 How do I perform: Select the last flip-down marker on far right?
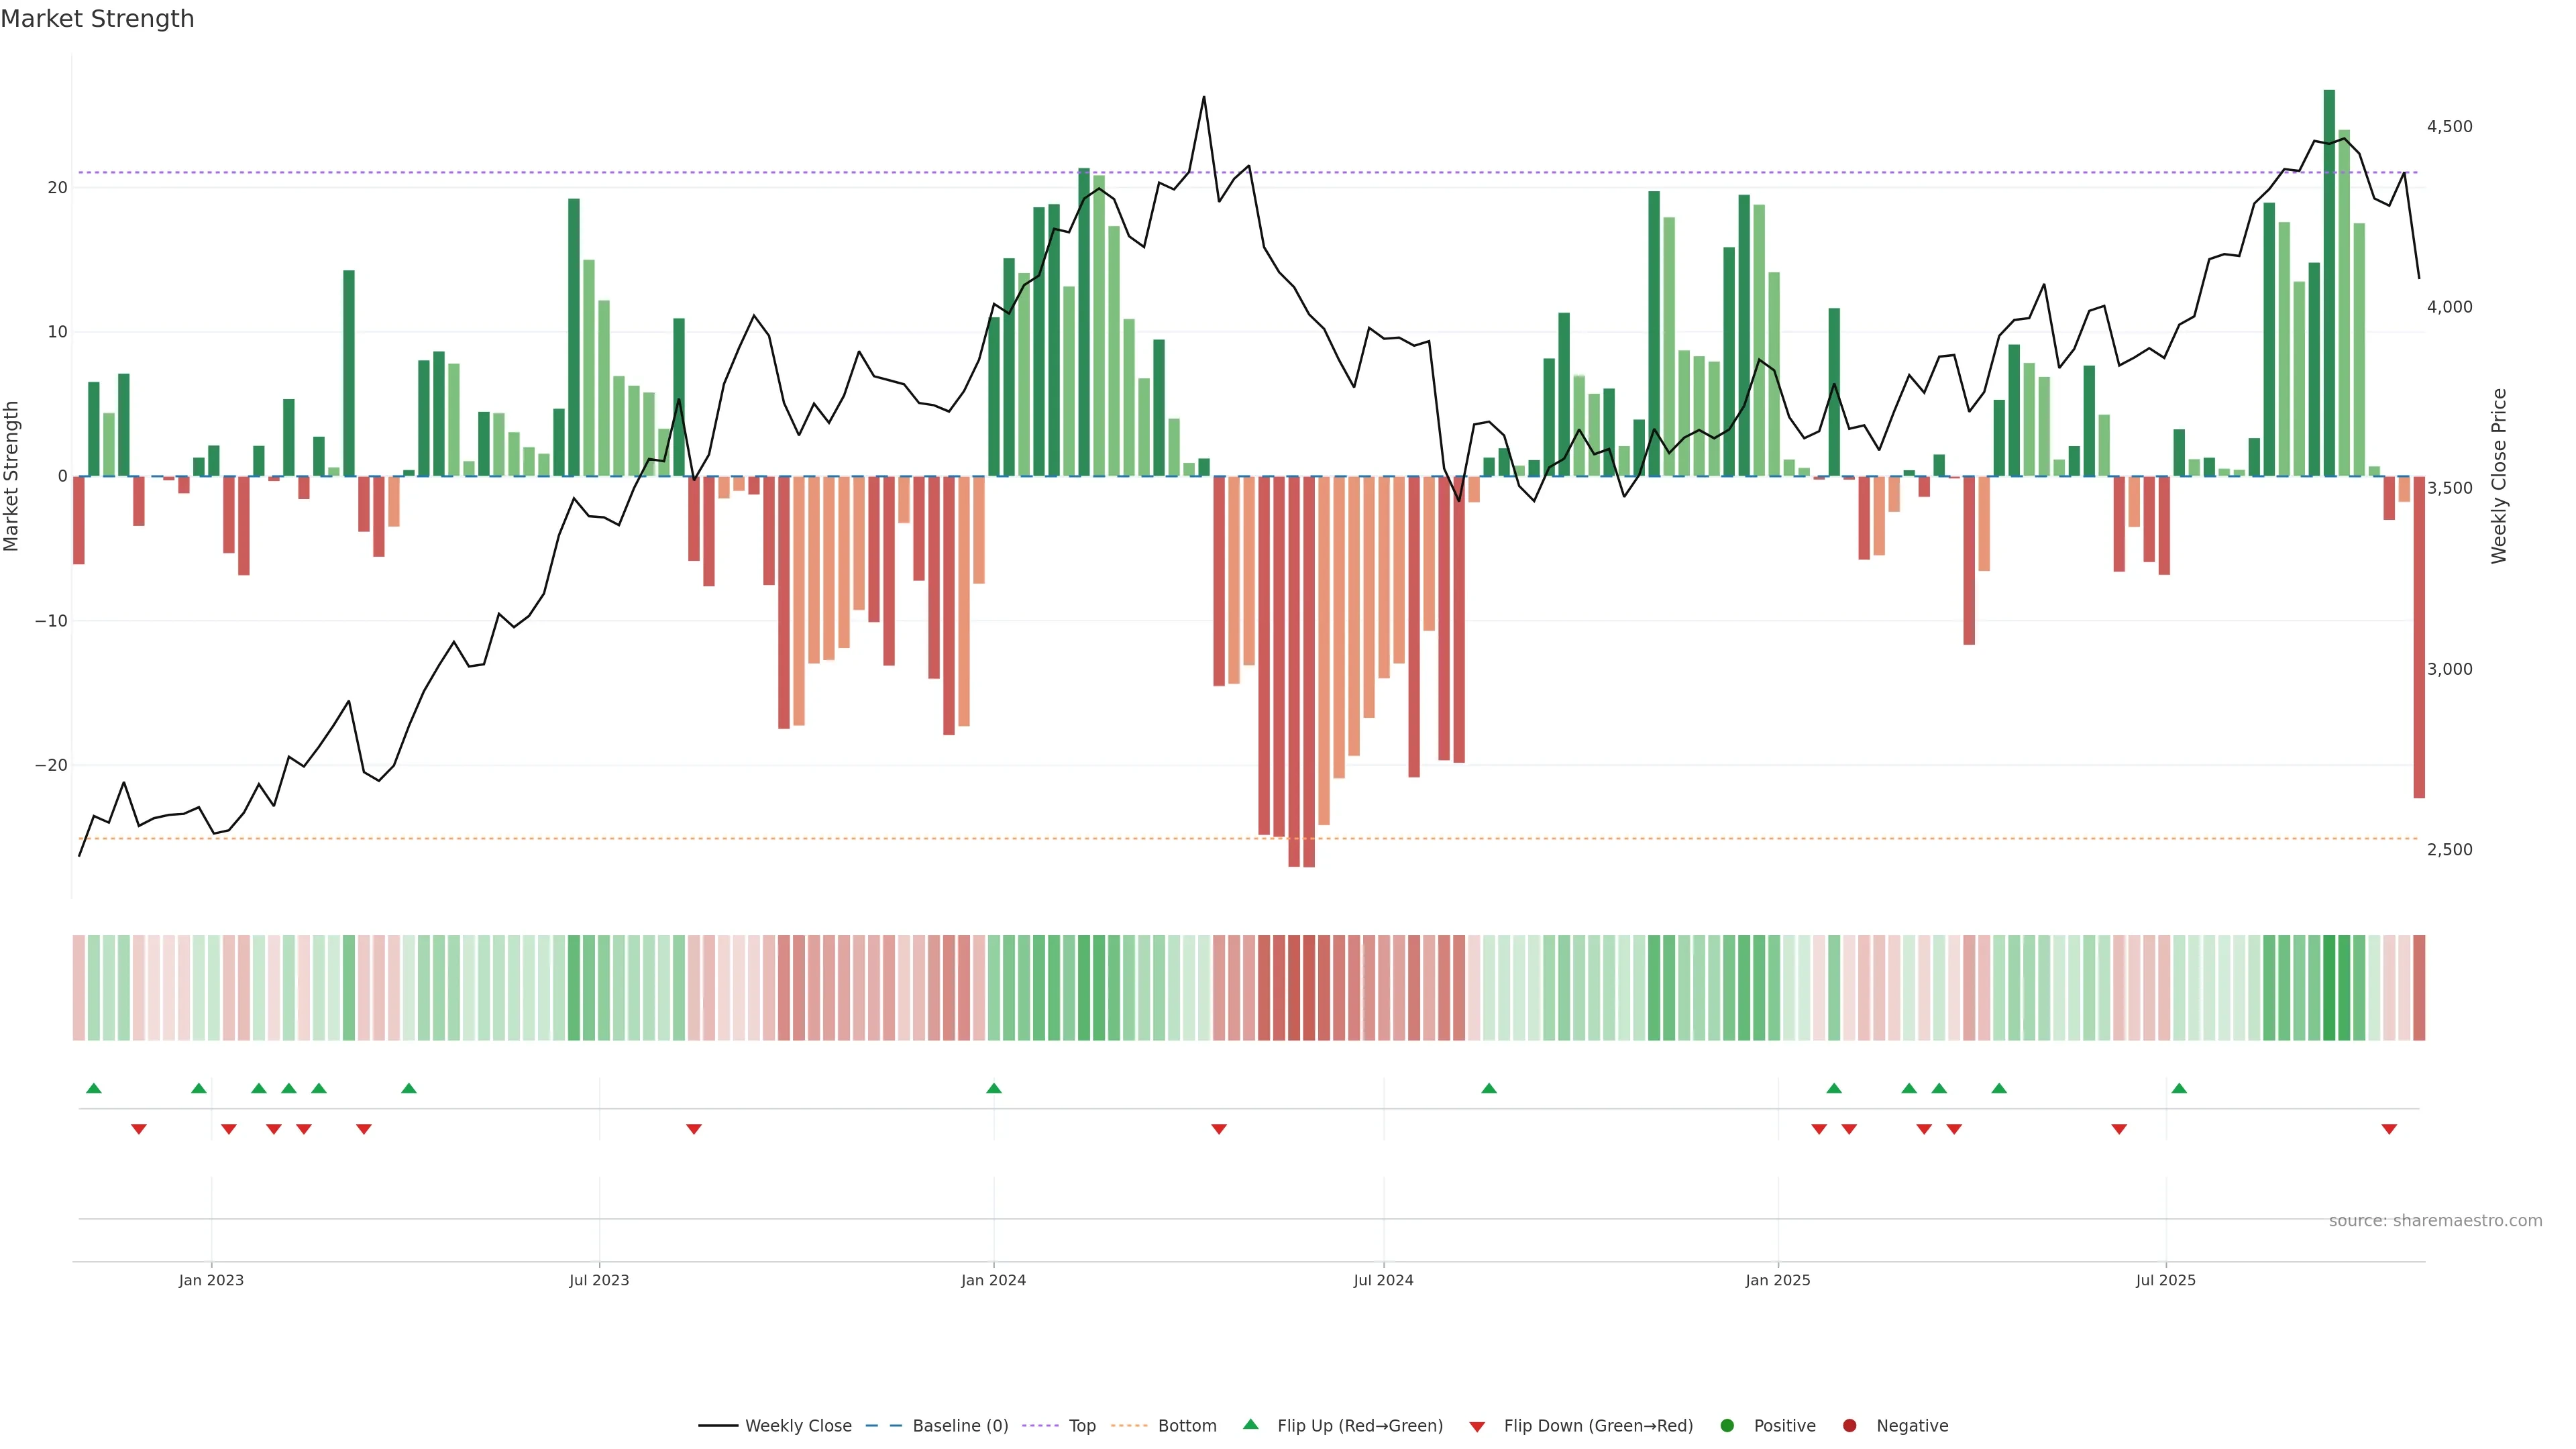point(2389,1129)
